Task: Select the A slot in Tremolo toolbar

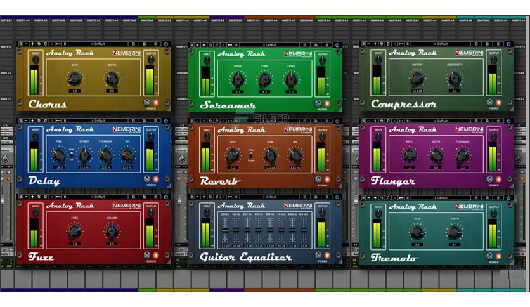Action: (x=395, y=197)
